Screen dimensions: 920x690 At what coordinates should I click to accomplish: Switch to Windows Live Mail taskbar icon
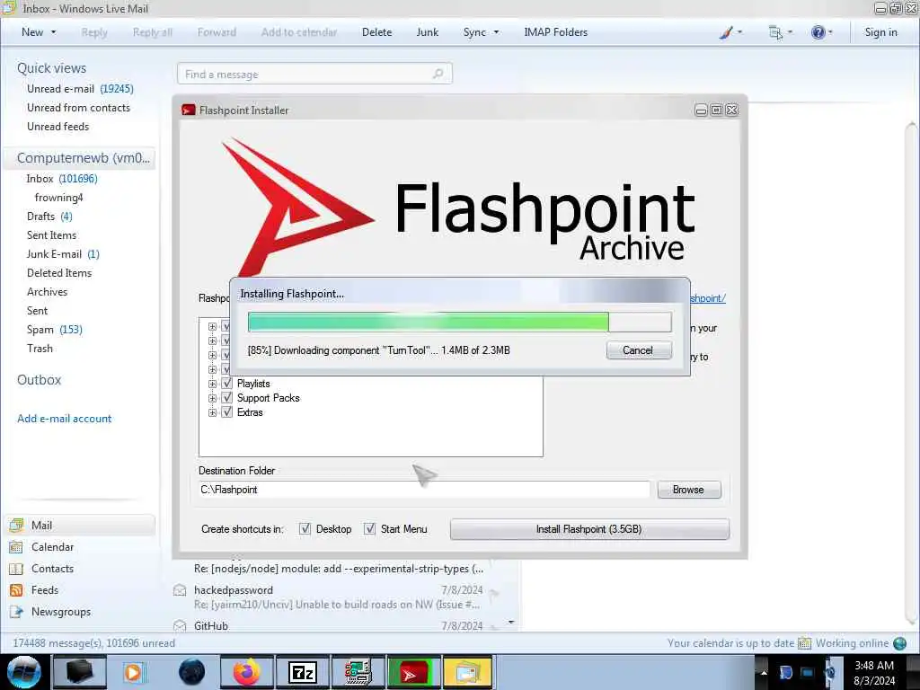[x=467, y=672]
